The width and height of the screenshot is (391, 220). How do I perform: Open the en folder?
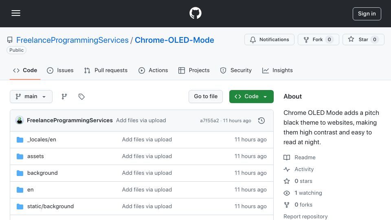click(x=31, y=190)
